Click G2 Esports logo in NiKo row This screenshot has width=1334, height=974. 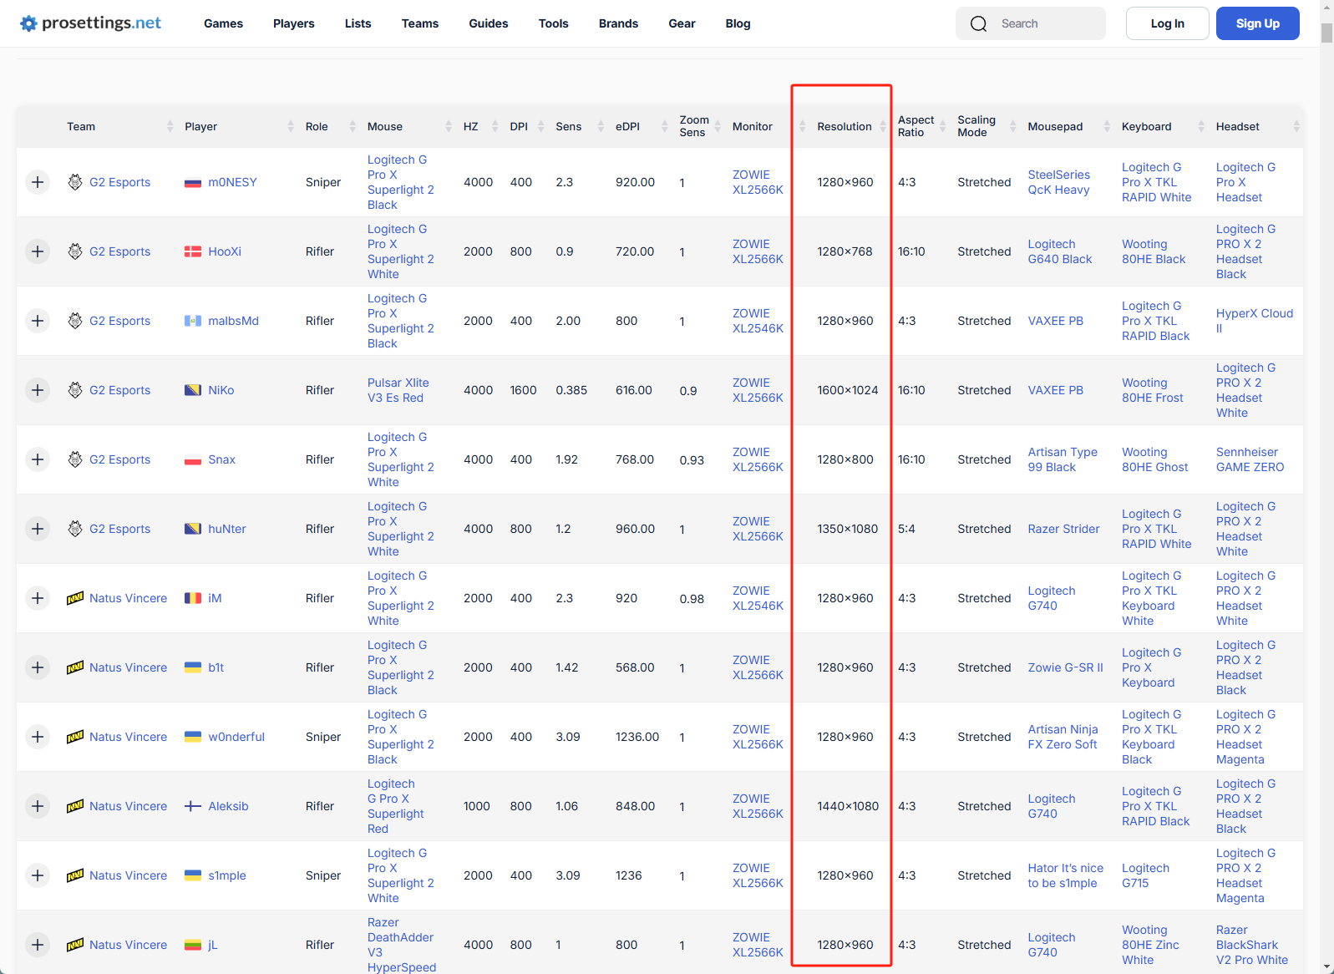[x=75, y=390]
